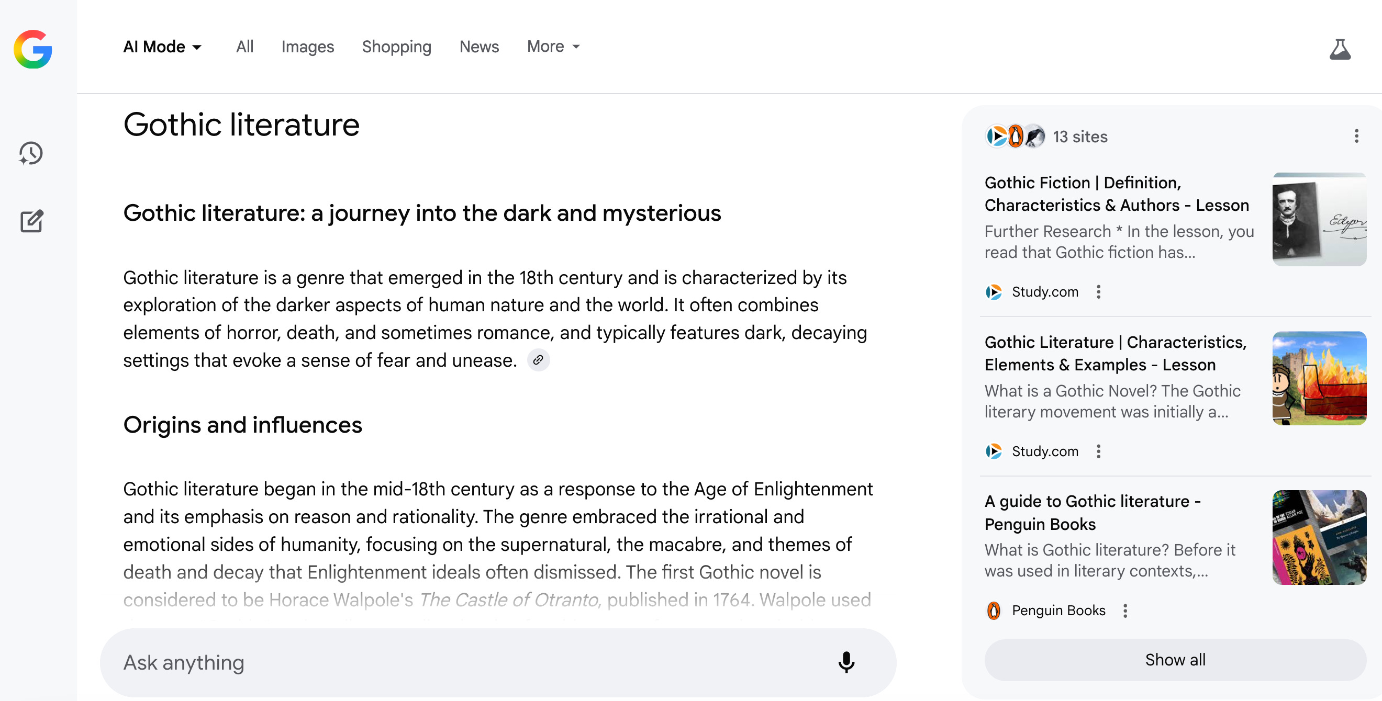The image size is (1382, 701).
Task: Expand the AI Mode dropdown
Action: pyautogui.click(x=163, y=47)
